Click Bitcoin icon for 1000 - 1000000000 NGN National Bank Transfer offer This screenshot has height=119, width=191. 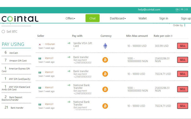(x=105, y=89)
